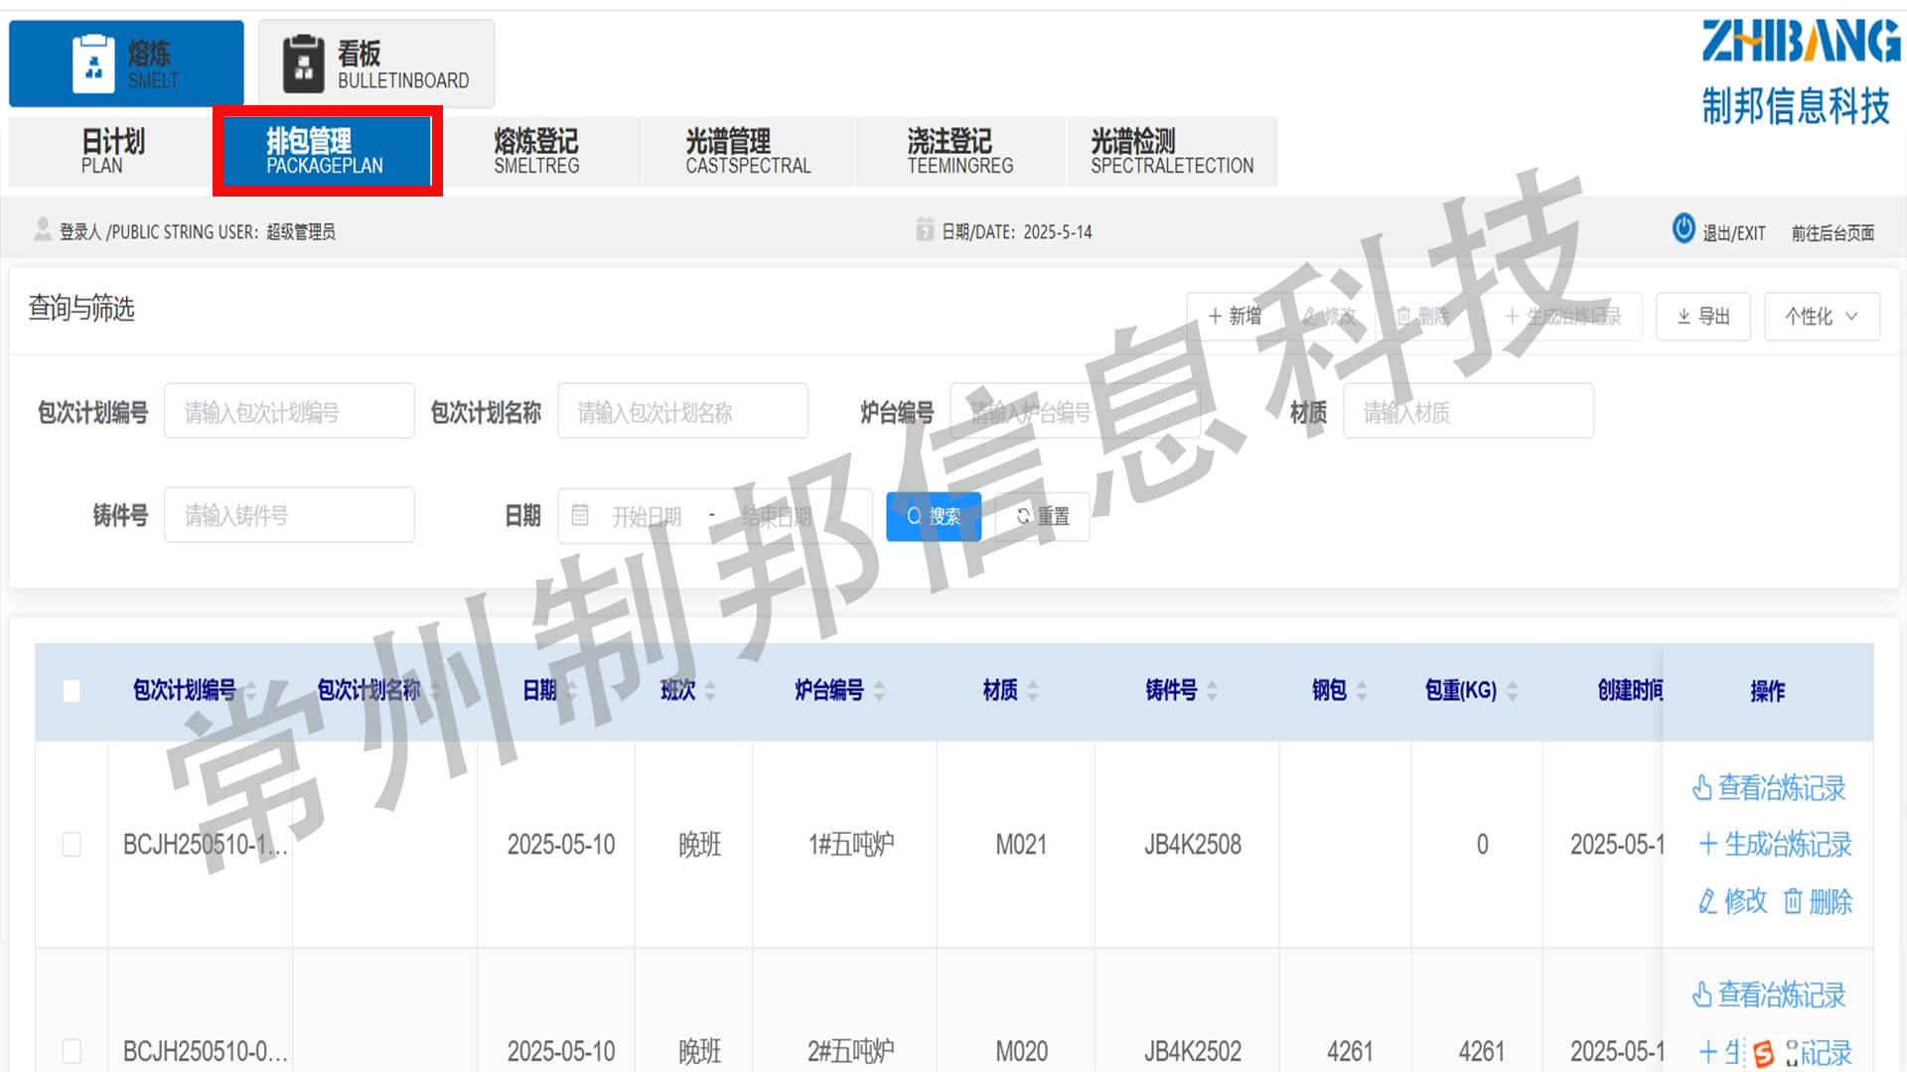
Task: Focus the 材质 input field
Action: point(1468,411)
